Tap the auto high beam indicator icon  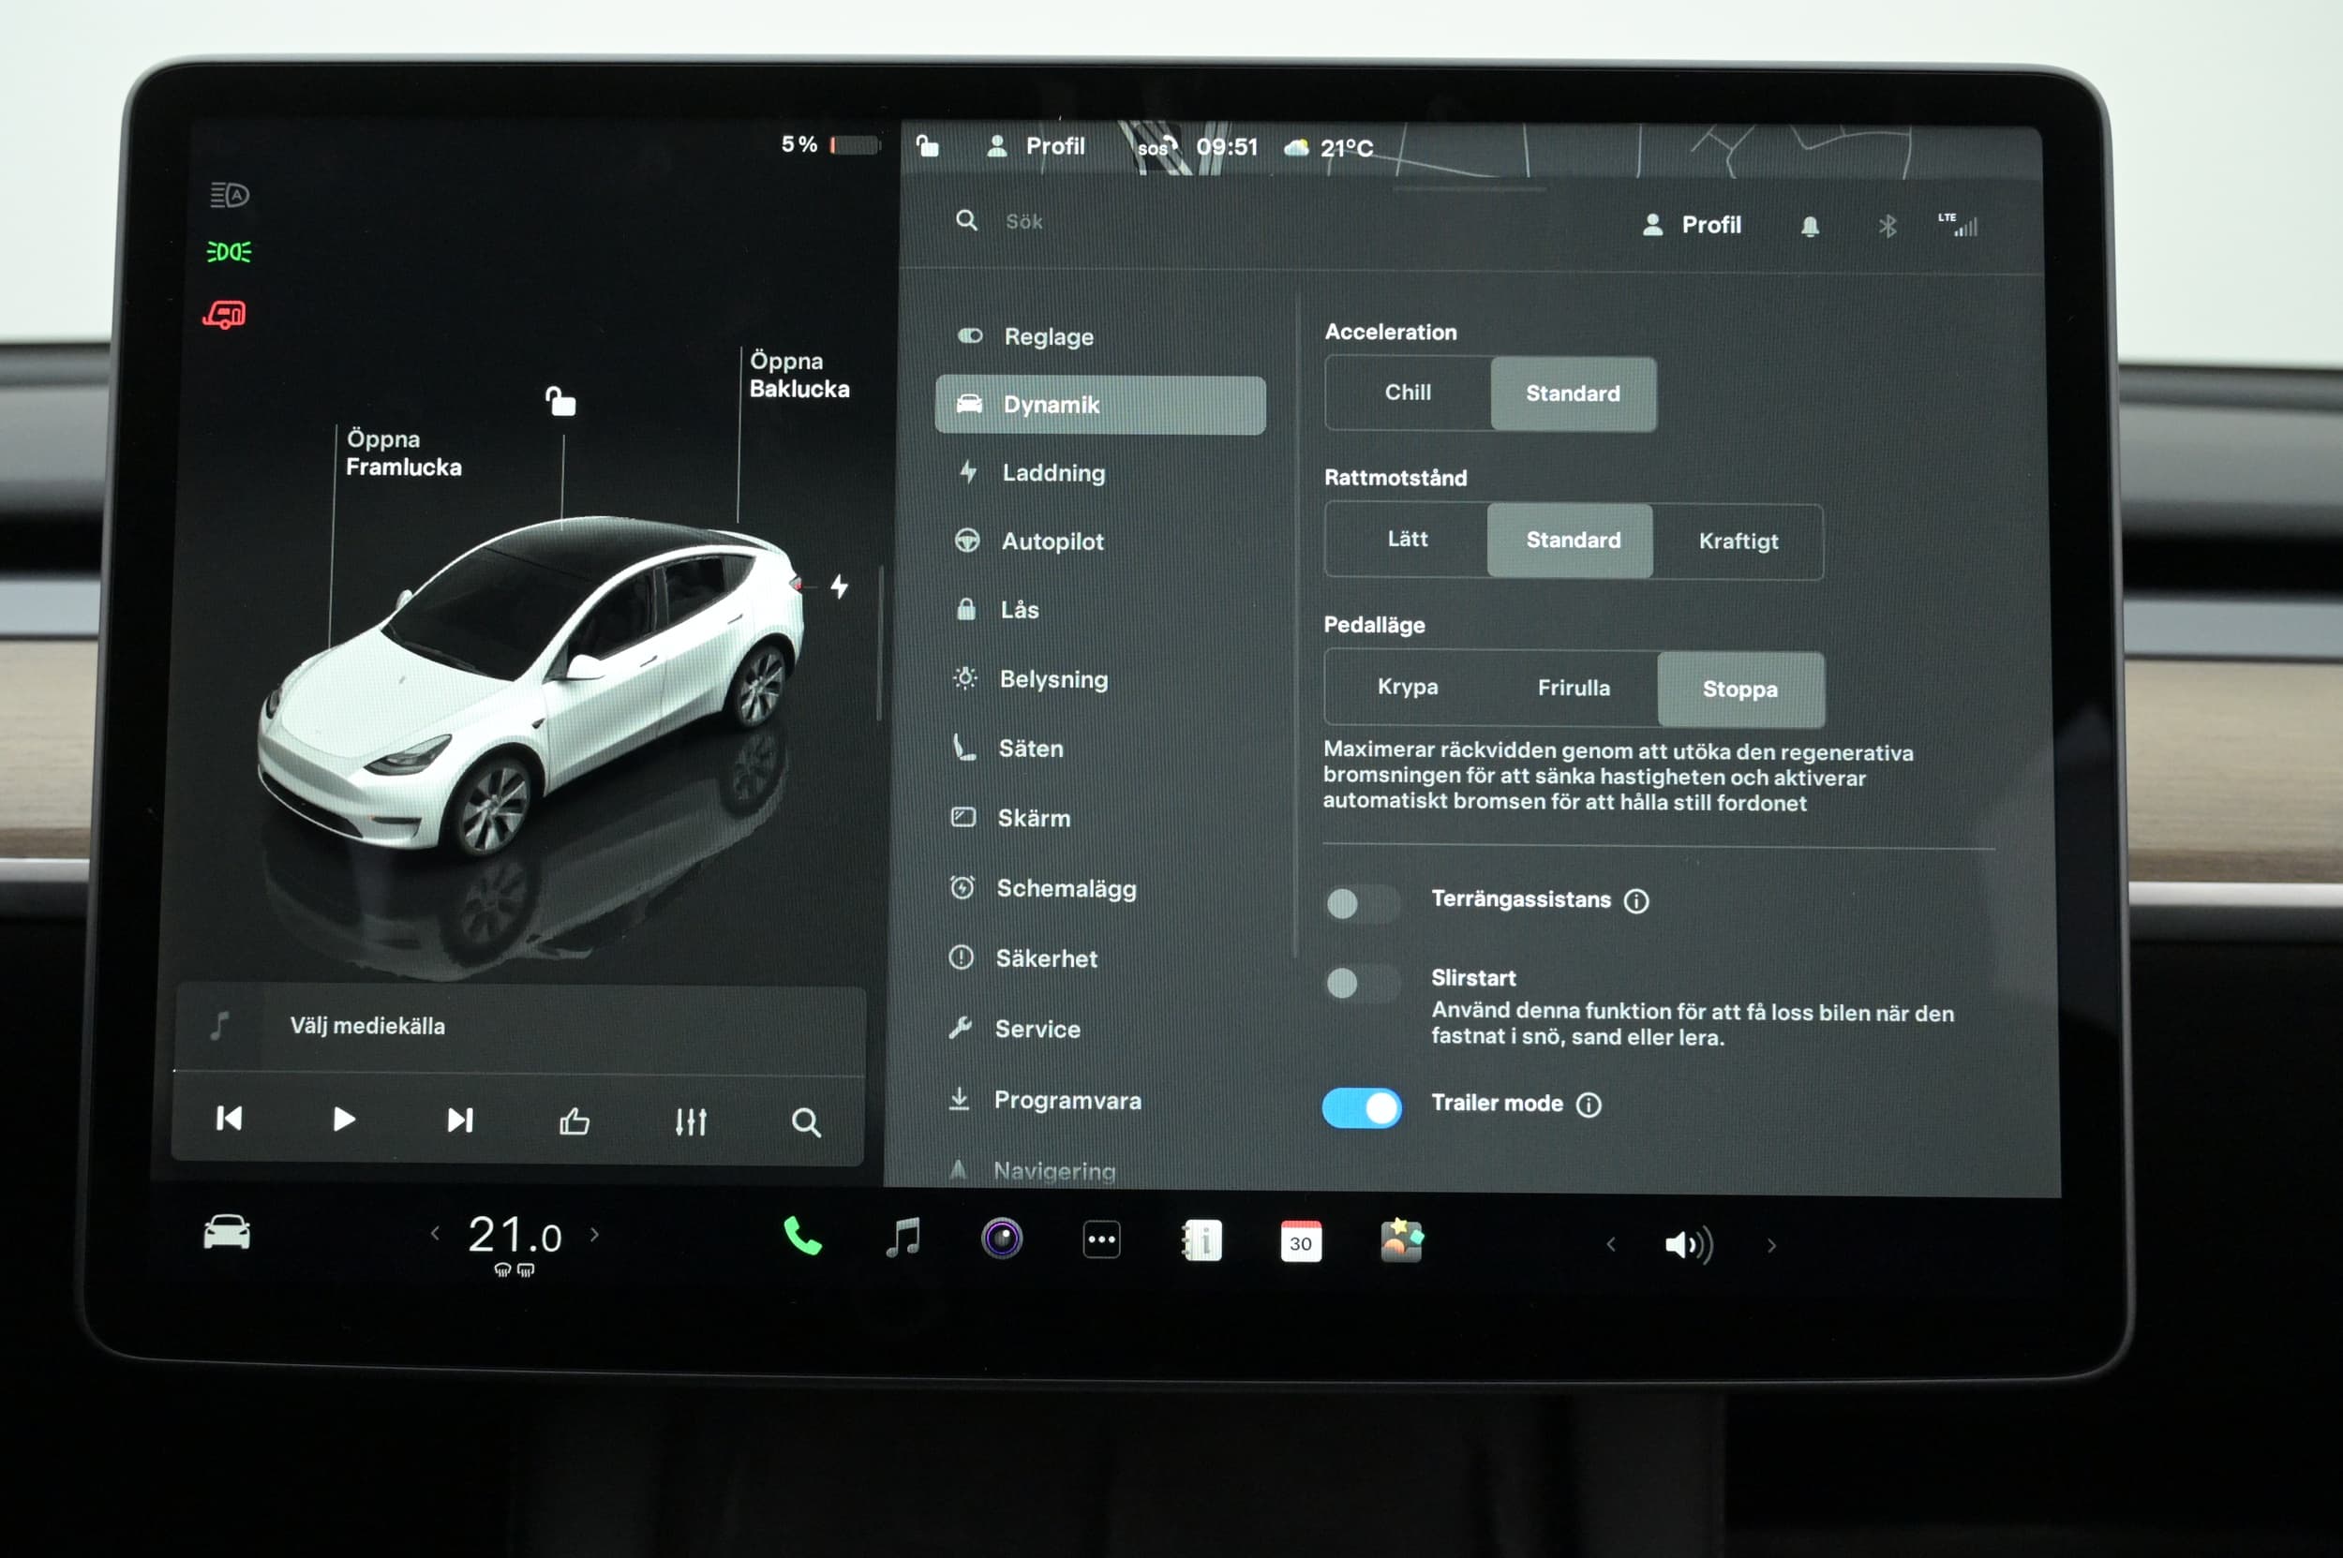(230, 195)
